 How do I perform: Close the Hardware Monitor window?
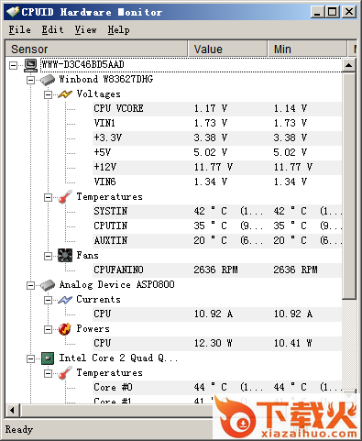349,12
